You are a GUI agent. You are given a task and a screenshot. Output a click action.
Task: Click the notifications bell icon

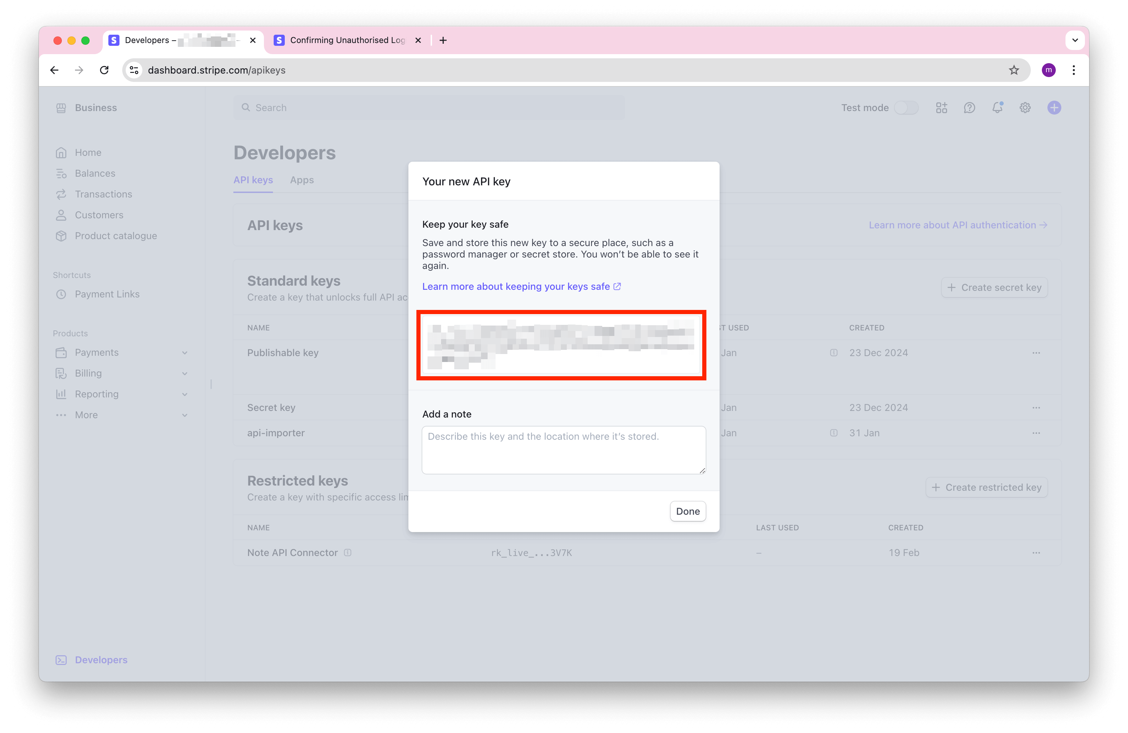tap(997, 107)
